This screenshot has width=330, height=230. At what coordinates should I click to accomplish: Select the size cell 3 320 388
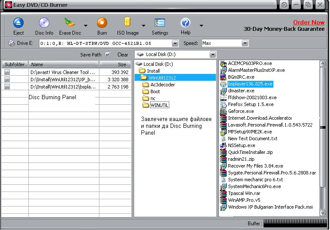tap(118, 80)
